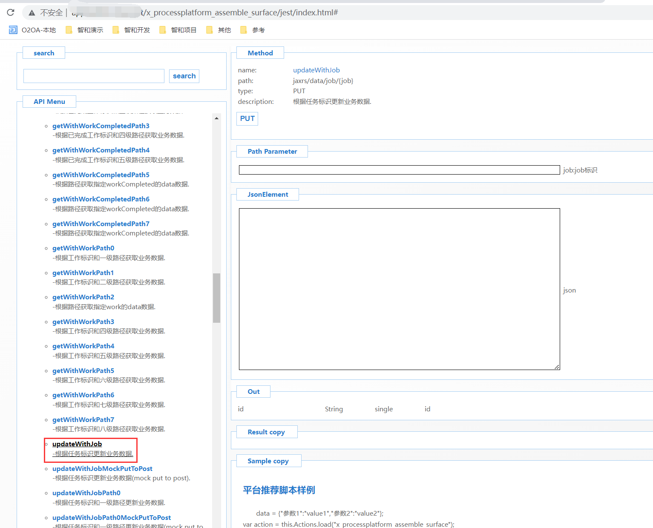This screenshot has width=653, height=528.
Task: Click the Method section label
Action: (x=260, y=53)
